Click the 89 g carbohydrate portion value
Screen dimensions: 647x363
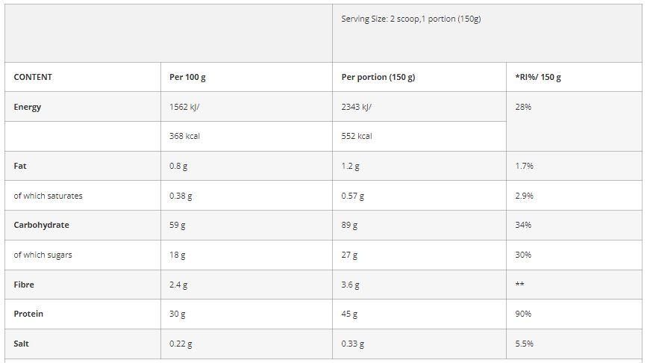349,225
